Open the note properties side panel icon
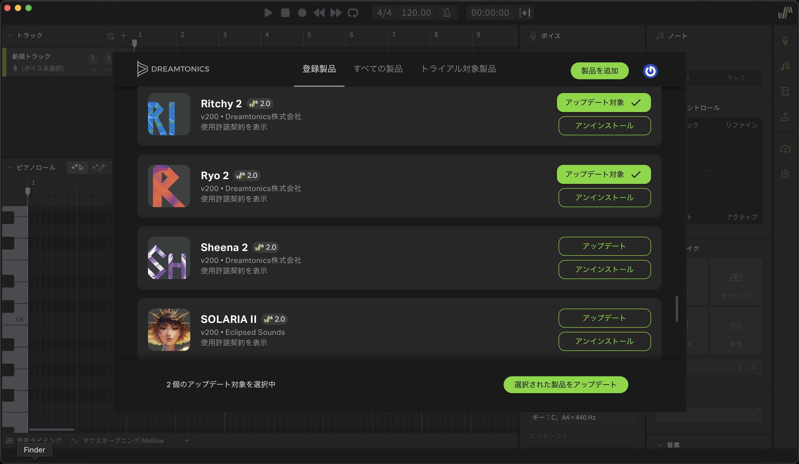The height and width of the screenshot is (464, 799). (785, 66)
